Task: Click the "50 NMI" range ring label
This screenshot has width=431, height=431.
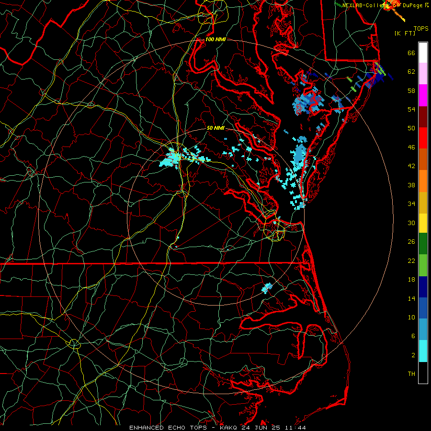Action: [215, 128]
